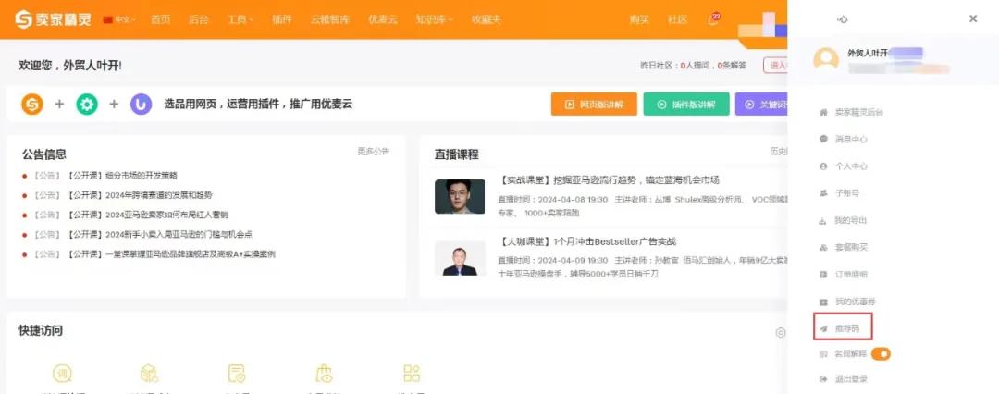Open 消息中心 in the side panel
The height and width of the screenshot is (394, 999).
pos(851,139)
